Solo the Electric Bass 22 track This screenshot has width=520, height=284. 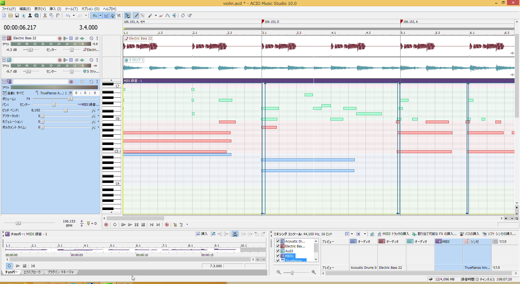97,38
